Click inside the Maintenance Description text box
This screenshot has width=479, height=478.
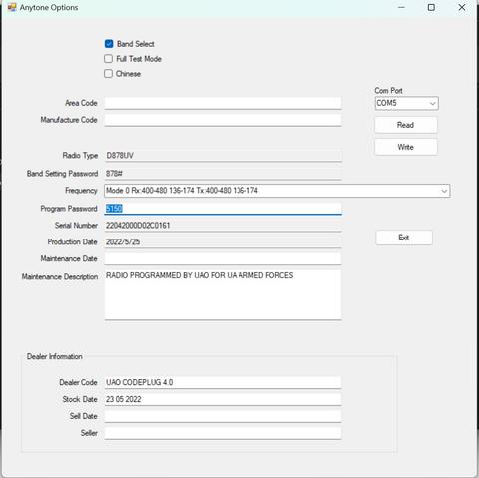[223, 295]
